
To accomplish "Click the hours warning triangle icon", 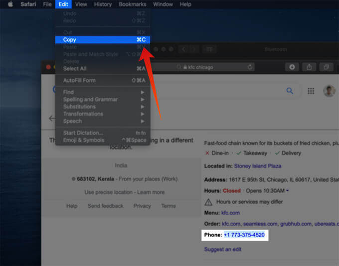I will pos(208,202).
